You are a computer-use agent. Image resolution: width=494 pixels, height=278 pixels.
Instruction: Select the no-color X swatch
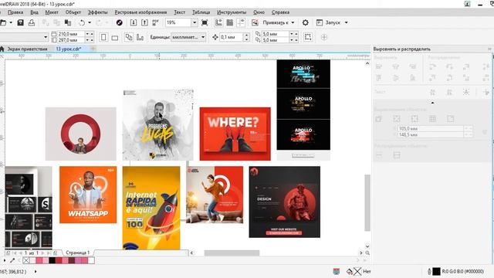click(x=26, y=260)
